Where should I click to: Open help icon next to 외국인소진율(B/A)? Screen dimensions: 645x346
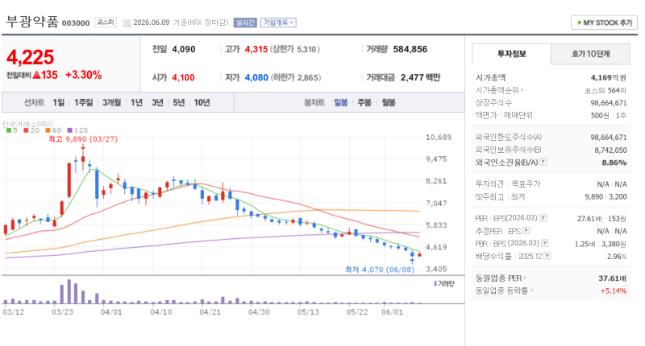click(543, 162)
